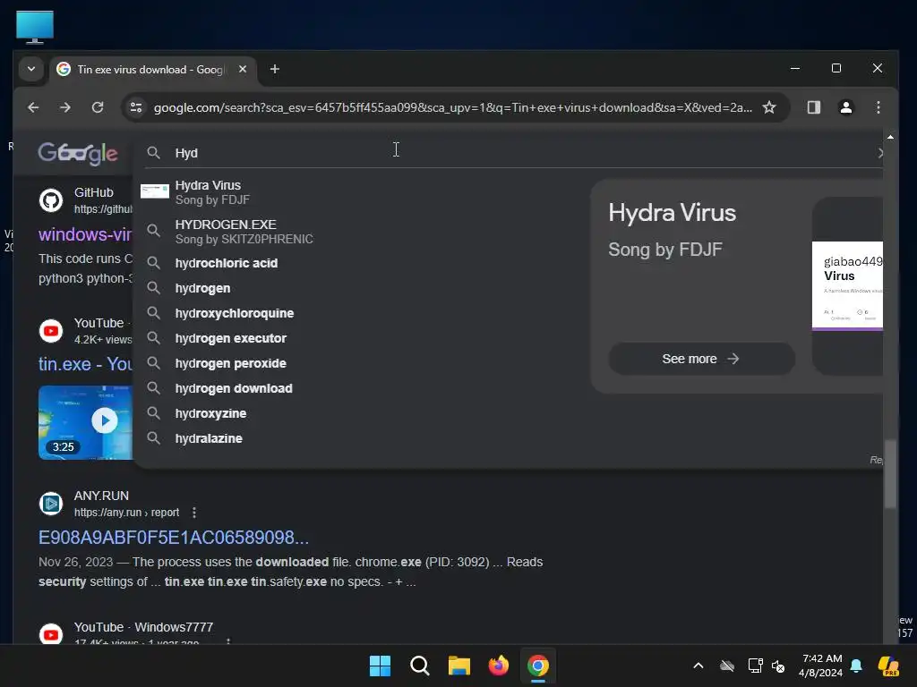Click the YouTube icon beside tin.exe result
917x687 pixels.
tap(51, 331)
